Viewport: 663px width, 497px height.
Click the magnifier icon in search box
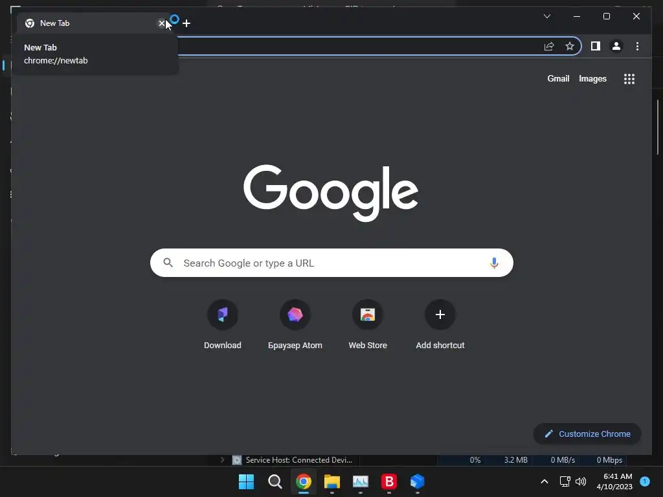168,263
